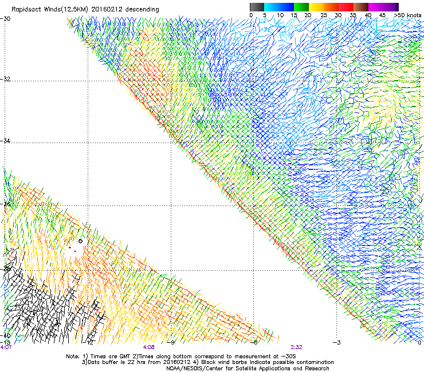Image resolution: width=424 pixels, height=372 pixels.
Task: Click the purple 4:08 overpass time
Action: click(149, 347)
